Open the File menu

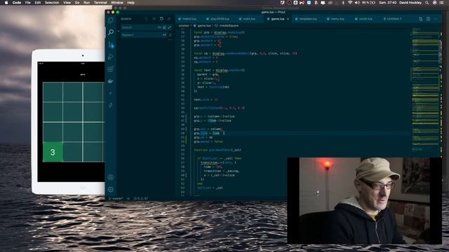pos(28,3)
